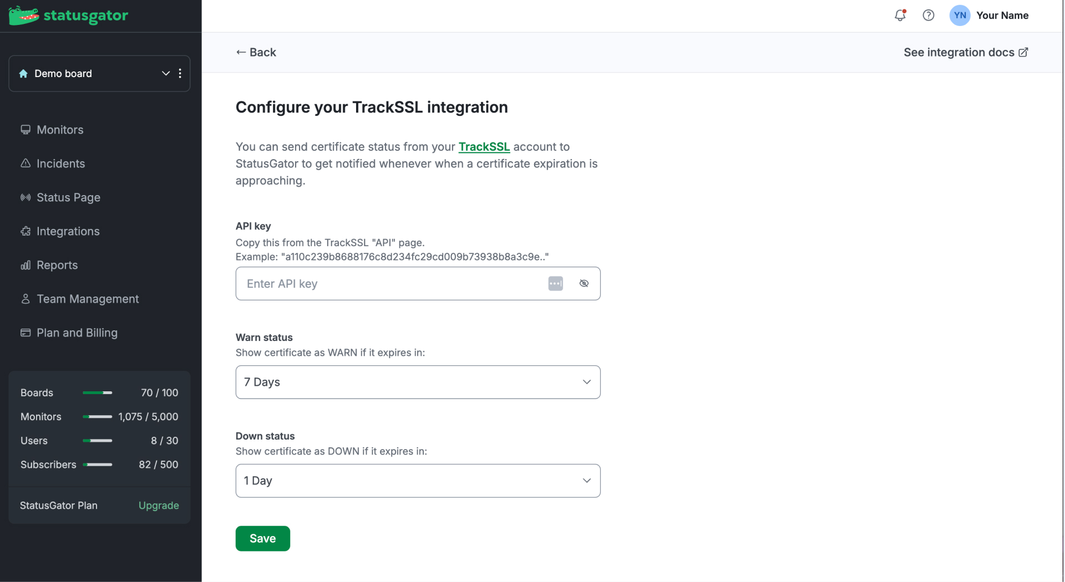Click the '82 / 500' subscribers count
The image size is (1065, 582).
[159, 464]
